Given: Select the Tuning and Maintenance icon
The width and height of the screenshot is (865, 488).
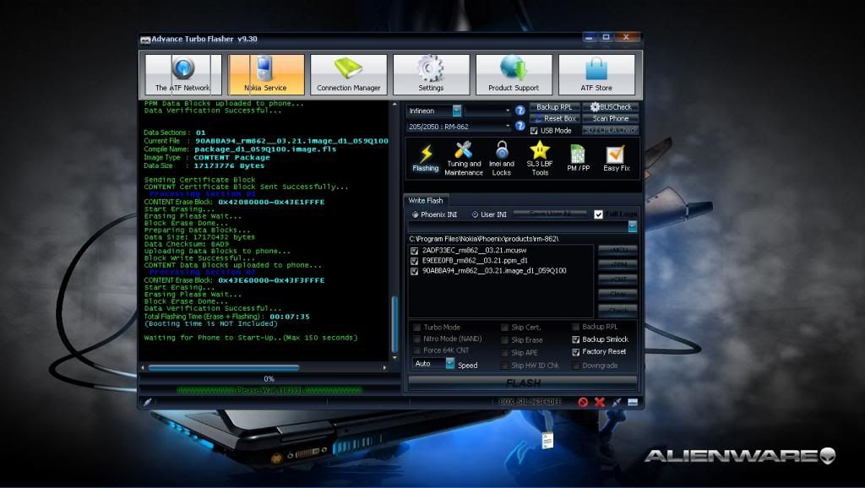Looking at the screenshot, I should click(x=463, y=158).
